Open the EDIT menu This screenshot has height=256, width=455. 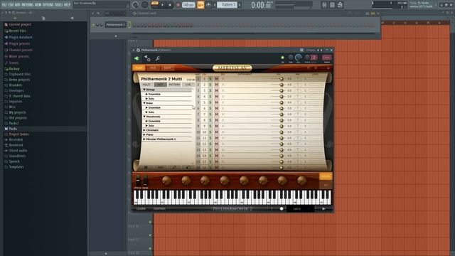(x=11, y=5)
